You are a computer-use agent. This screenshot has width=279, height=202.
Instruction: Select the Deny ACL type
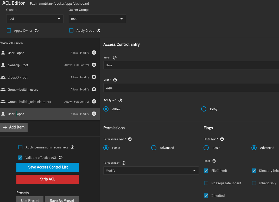[204, 109]
